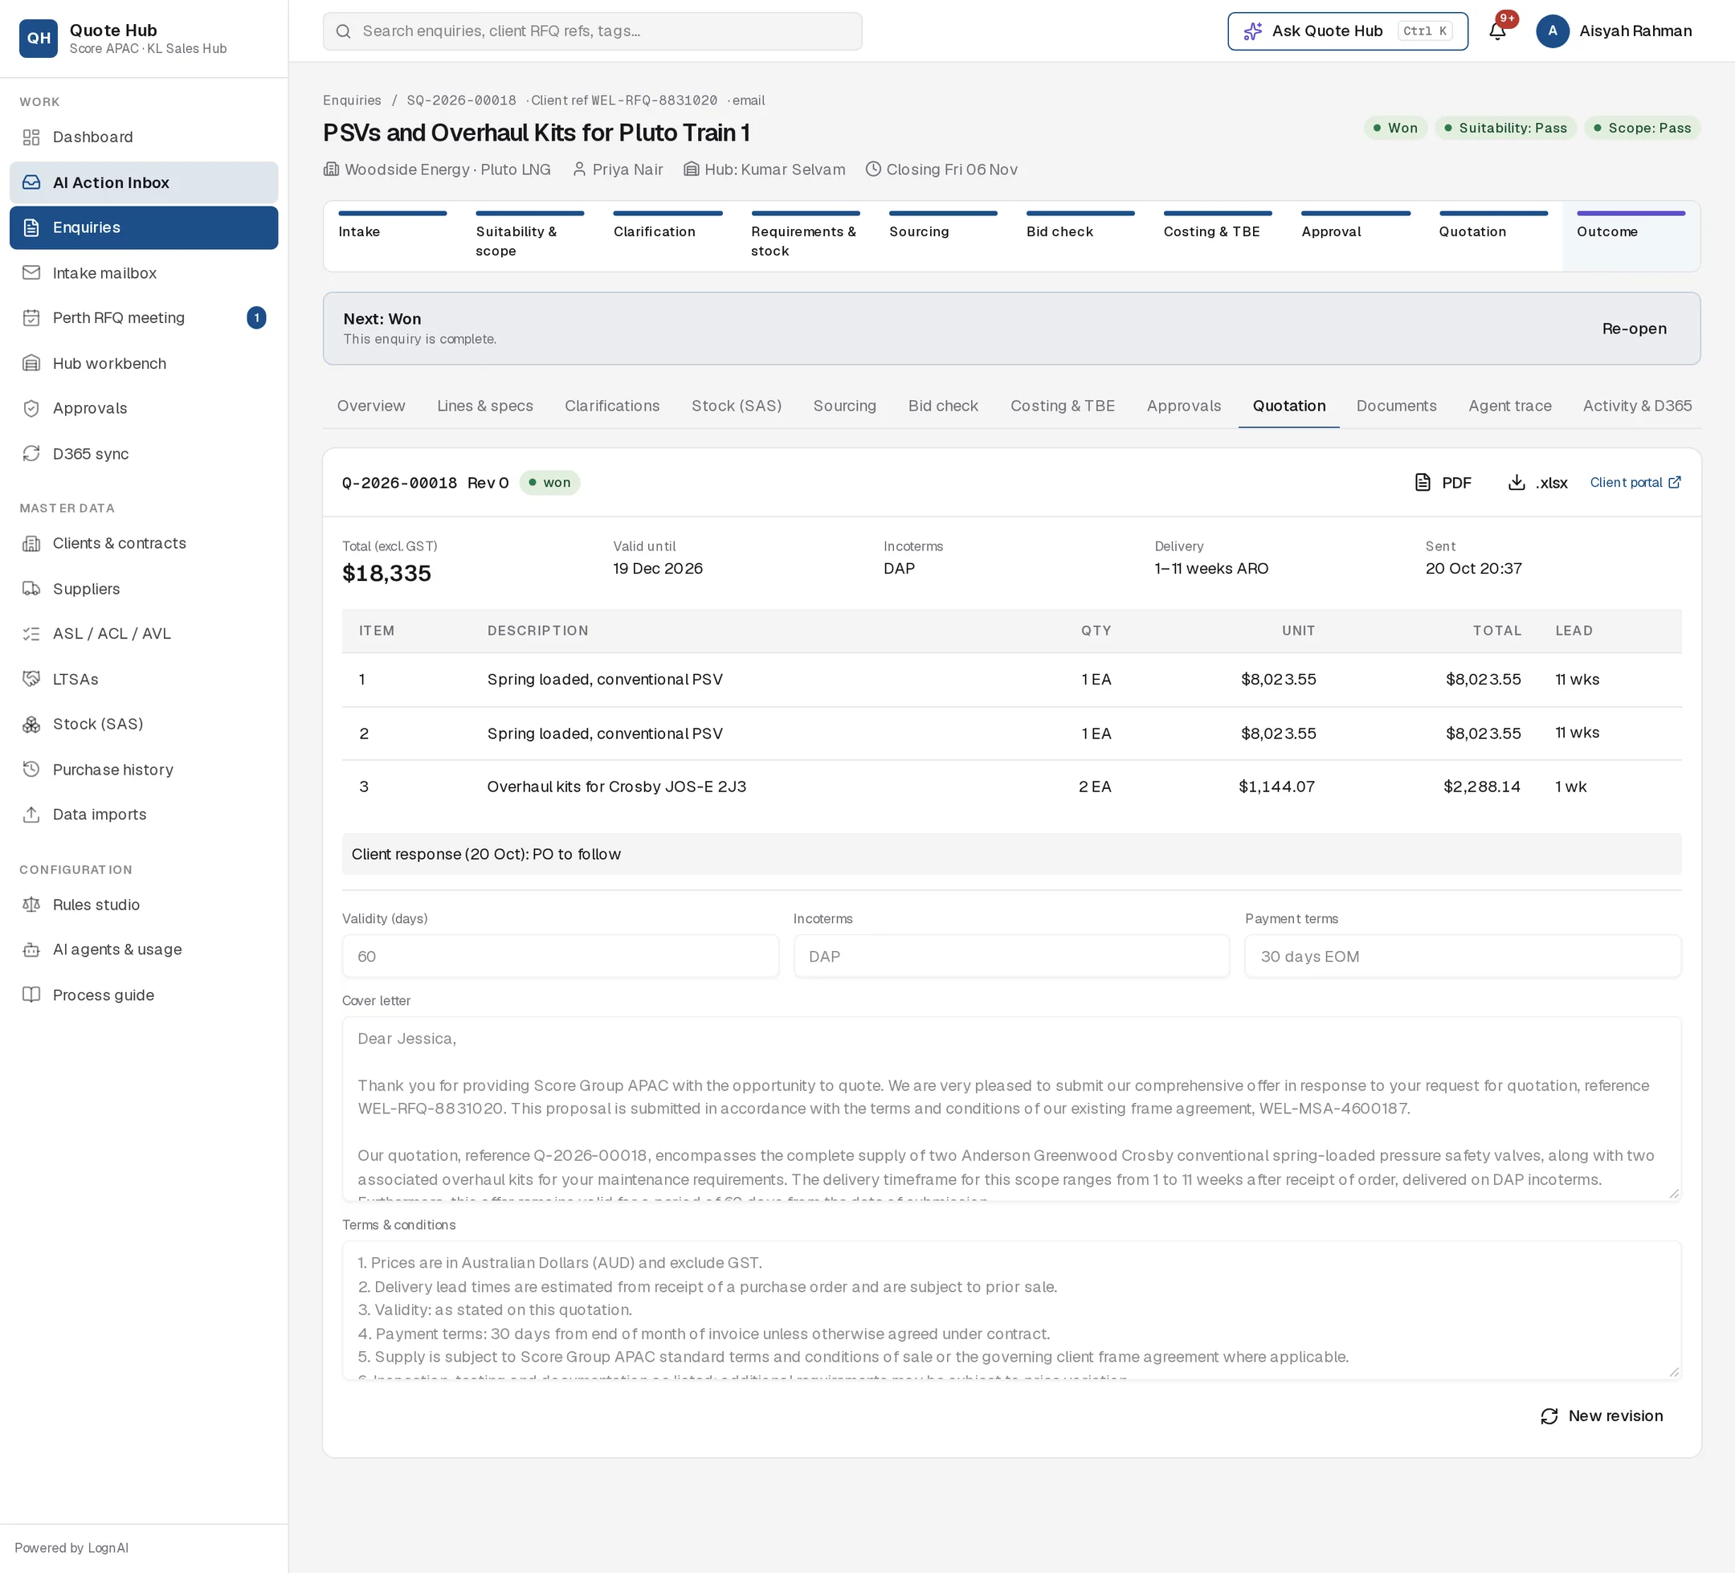This screenshot has width=1735, height=1573.
Task: Focus the enquiries search field
Action: click(592, 31)
